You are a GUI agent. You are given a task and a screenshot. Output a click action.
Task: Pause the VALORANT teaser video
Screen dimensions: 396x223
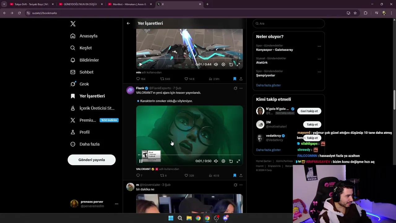pos(140,161)
